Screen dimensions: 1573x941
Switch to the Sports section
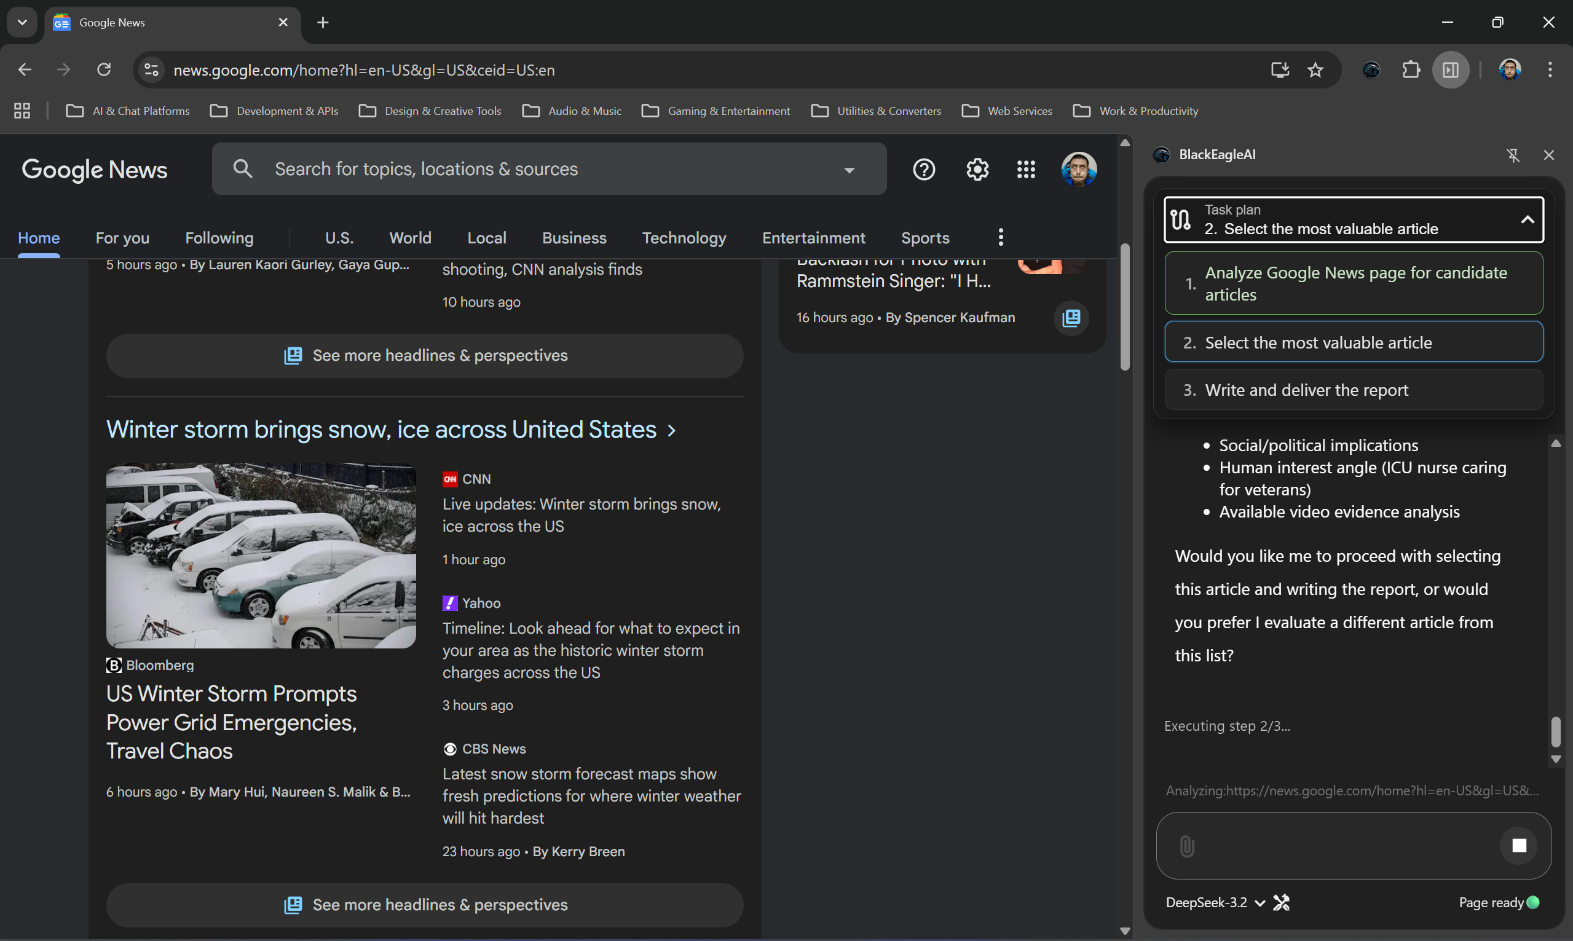pos(925,238)
